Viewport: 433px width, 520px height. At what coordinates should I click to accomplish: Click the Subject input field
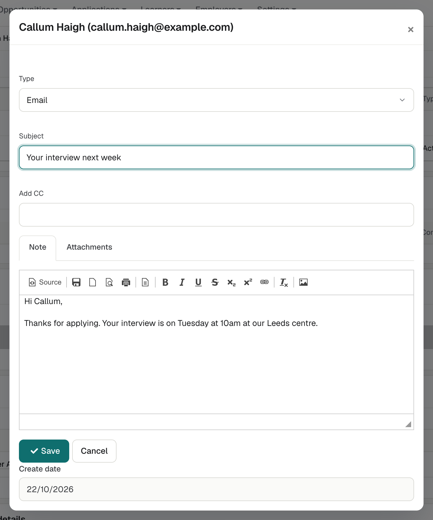click(217, 157)
